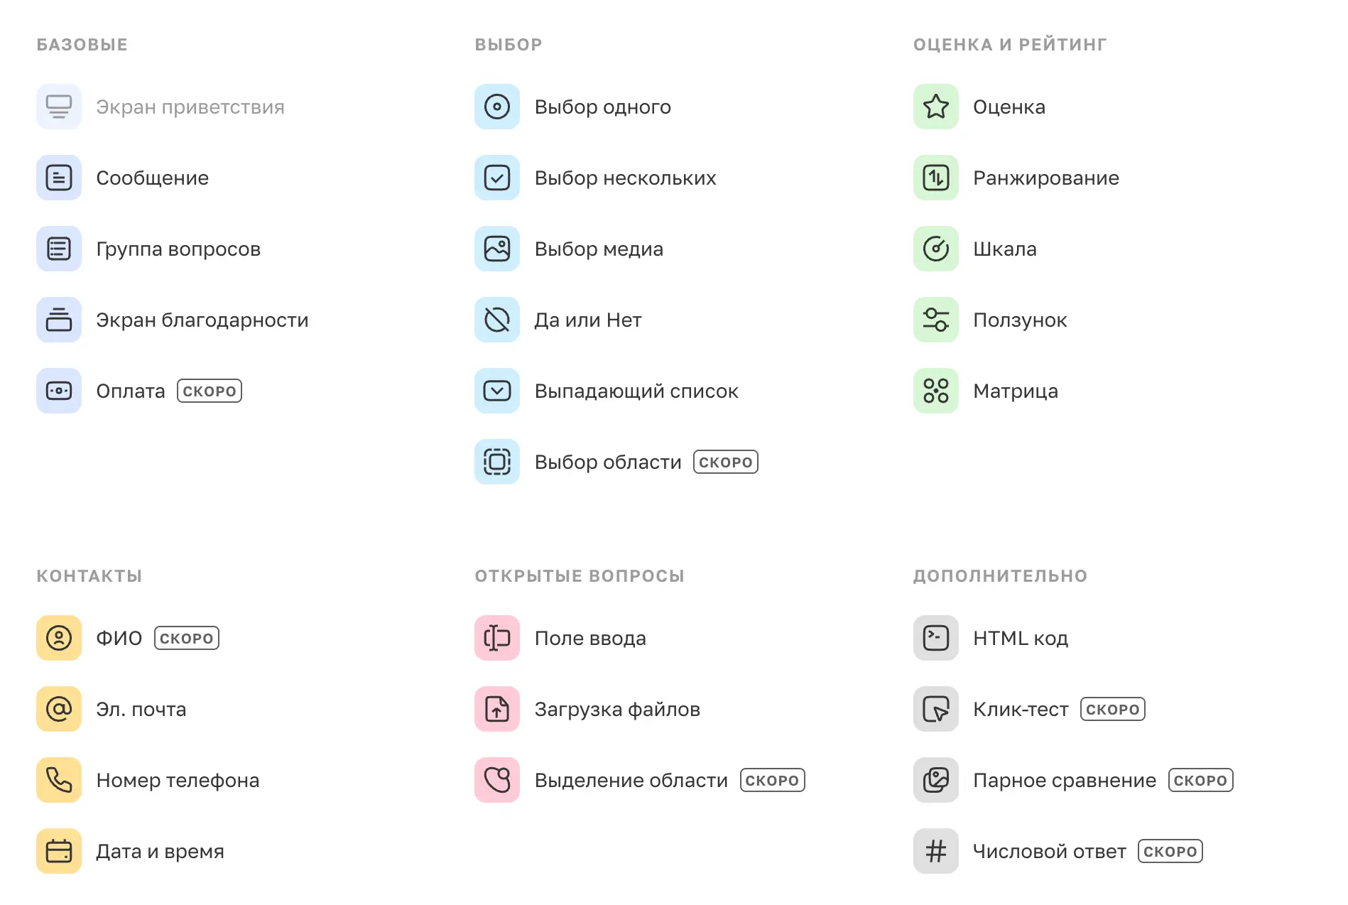Add the Выбор нескольких question type

625,178
